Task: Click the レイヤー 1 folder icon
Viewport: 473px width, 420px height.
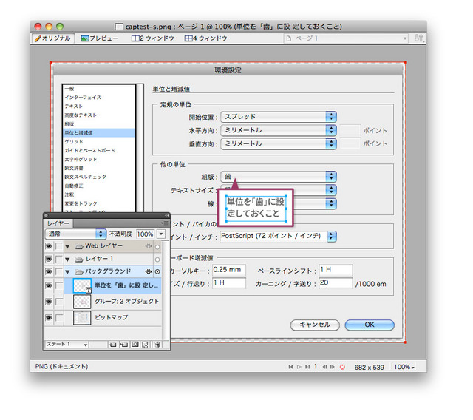Action: [79, 260]
